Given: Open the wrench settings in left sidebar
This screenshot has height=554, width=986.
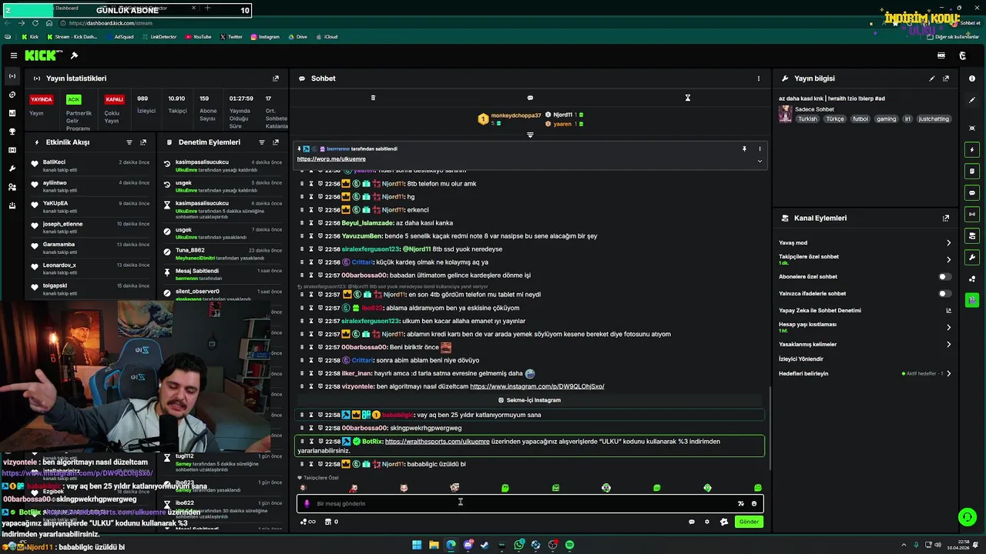Looking at the screenshot, I should (x=12, y=169).
